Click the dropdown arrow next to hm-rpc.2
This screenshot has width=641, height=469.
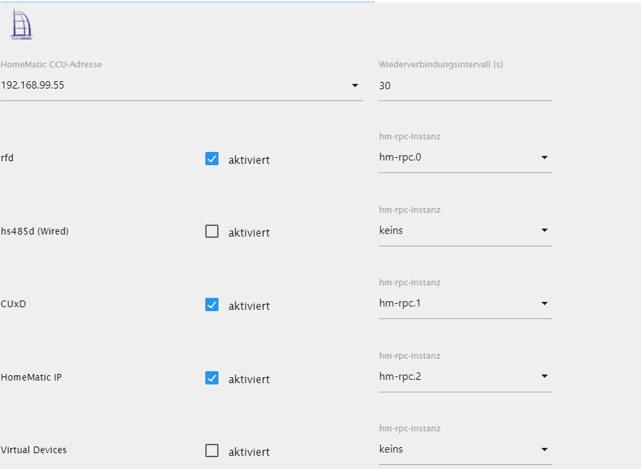tap(545, 377)
